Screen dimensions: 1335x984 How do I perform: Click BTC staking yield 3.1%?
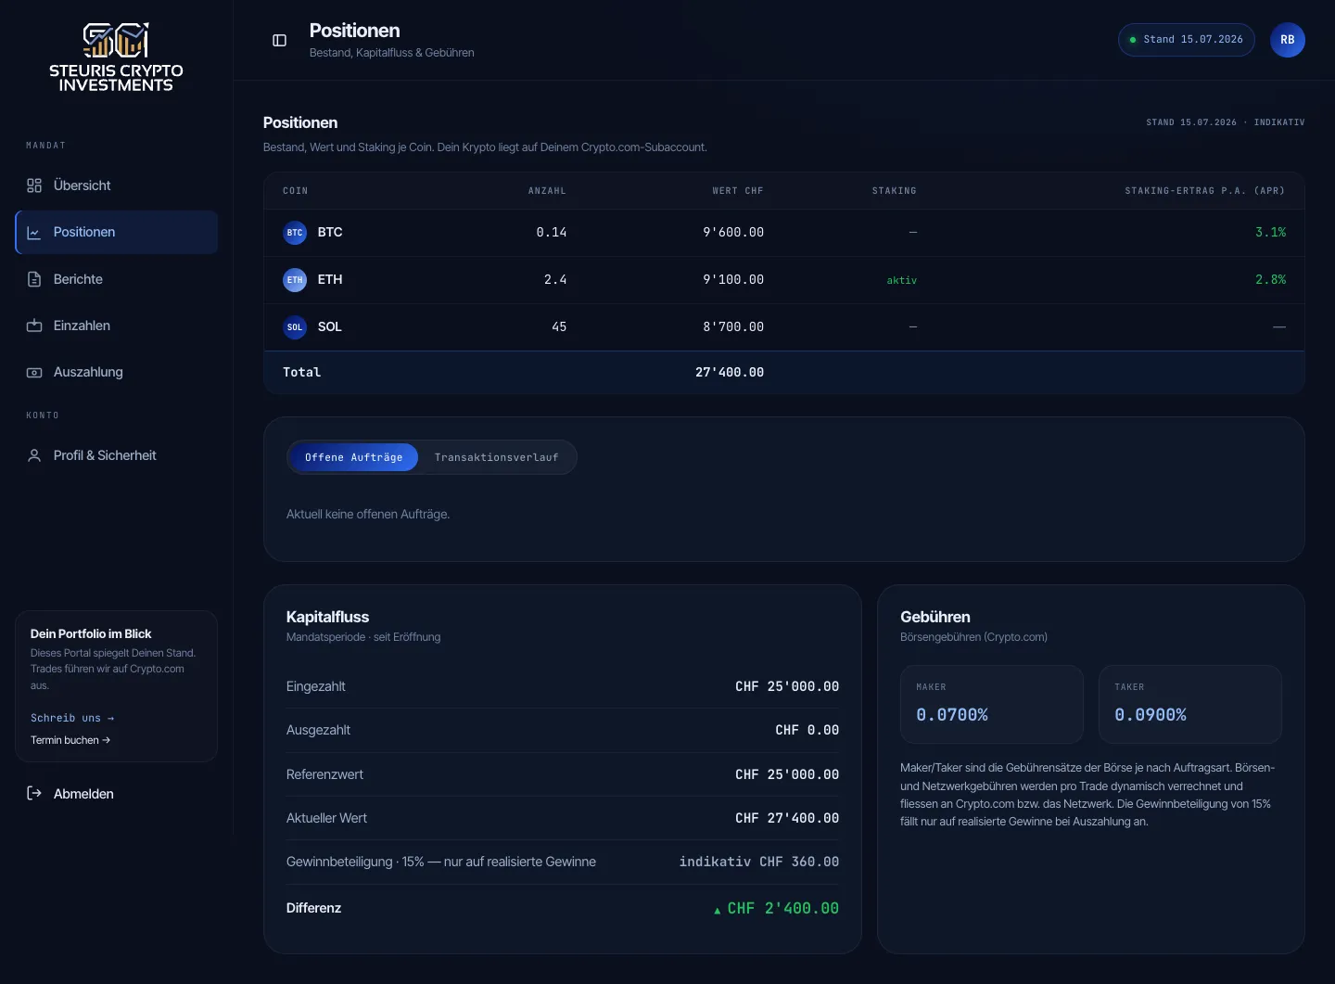pyautogui.click(x=1270, y=233)
